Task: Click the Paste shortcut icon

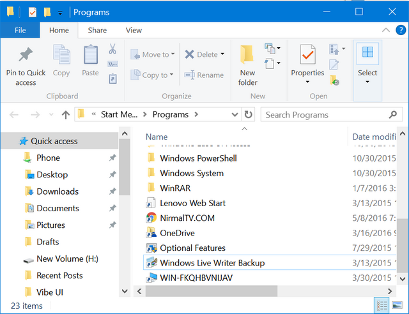Action: [x=112, y=78]
